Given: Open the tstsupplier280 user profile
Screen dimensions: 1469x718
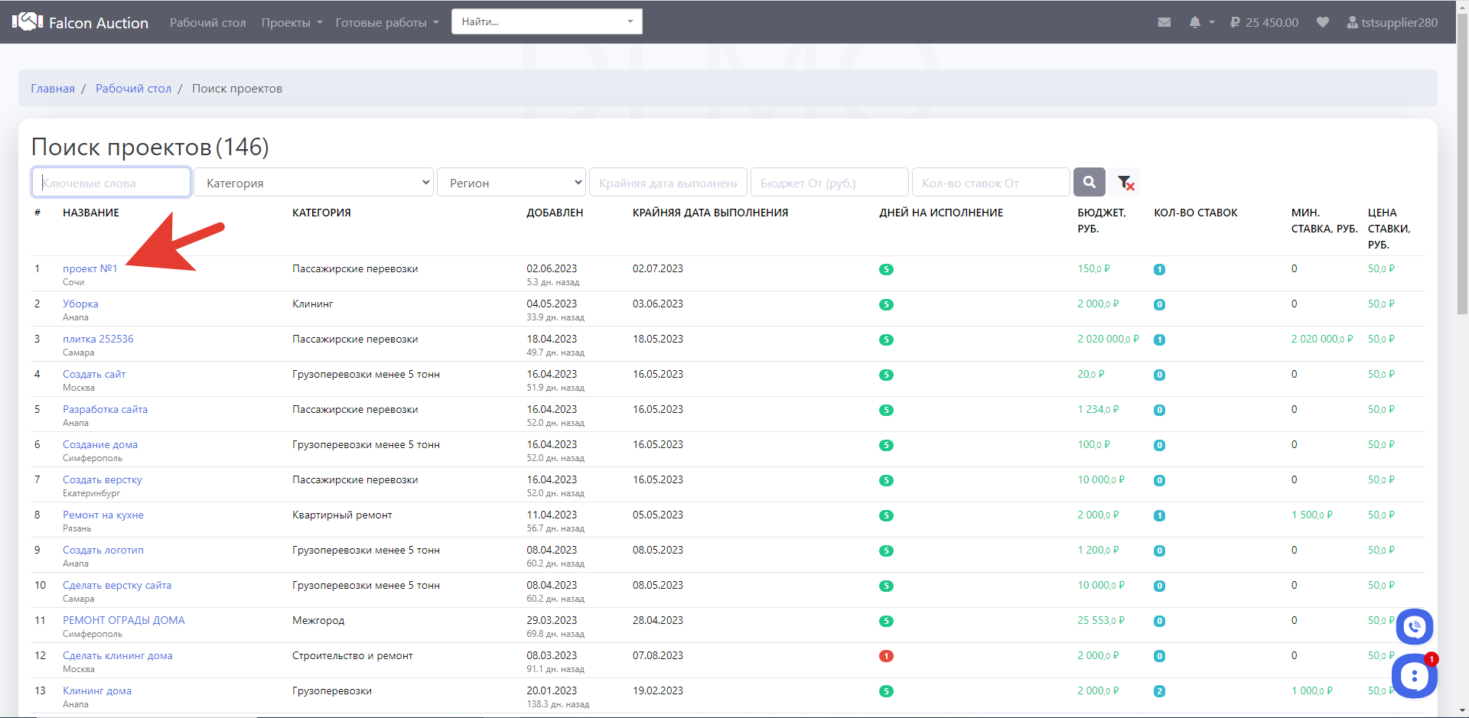Looking at the screenshot, I should click(x=1392, y=22).
